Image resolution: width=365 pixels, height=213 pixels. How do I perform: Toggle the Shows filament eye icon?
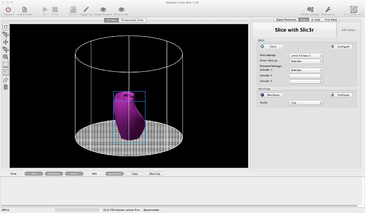(x=103, y=10)
